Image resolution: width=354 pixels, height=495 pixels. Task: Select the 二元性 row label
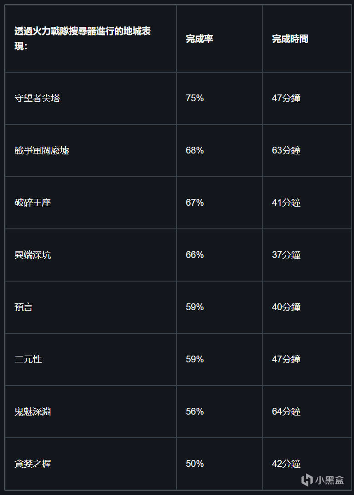pyautogui.click(x=28, y=359)
